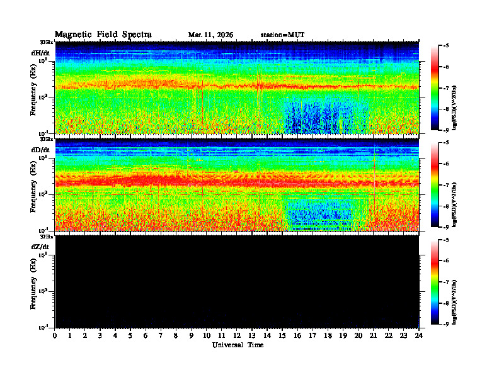Screen dimensions: 499x385
Task: Click the 10^0 frequency tick of dZ/dt panel
Action: coord(43,291)
